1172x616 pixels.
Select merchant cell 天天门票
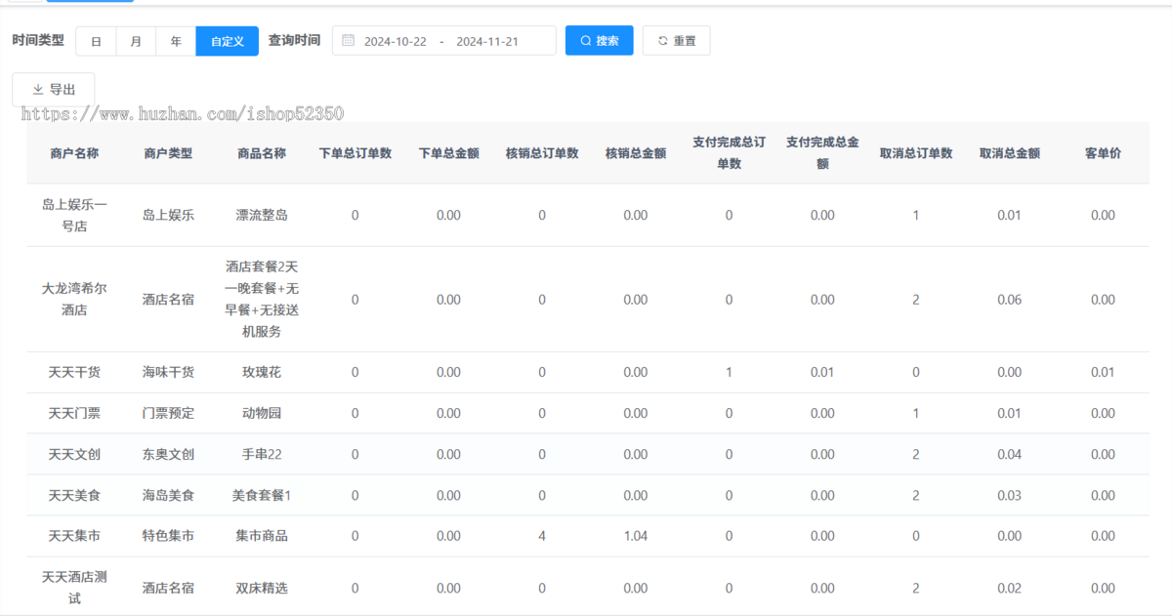click(74, 413)
